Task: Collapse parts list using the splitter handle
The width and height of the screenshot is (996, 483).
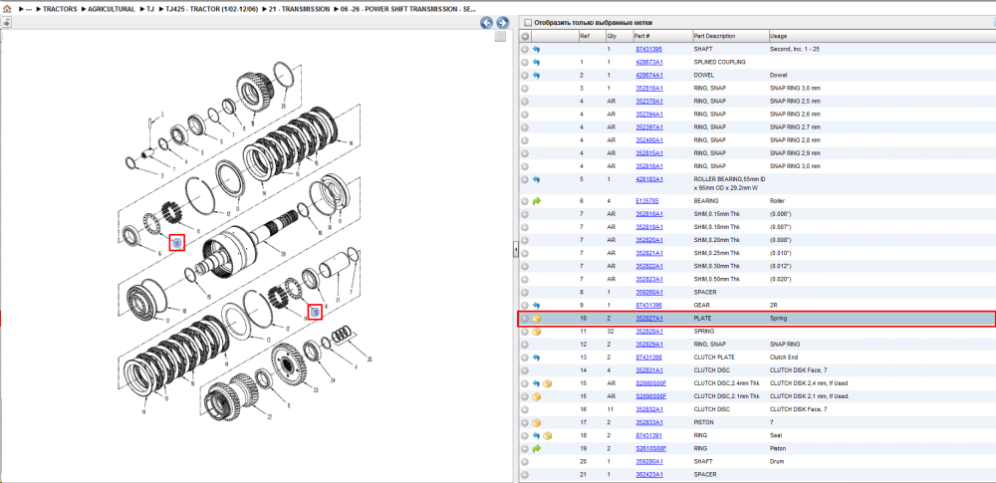Action: (x=515, y=250)
